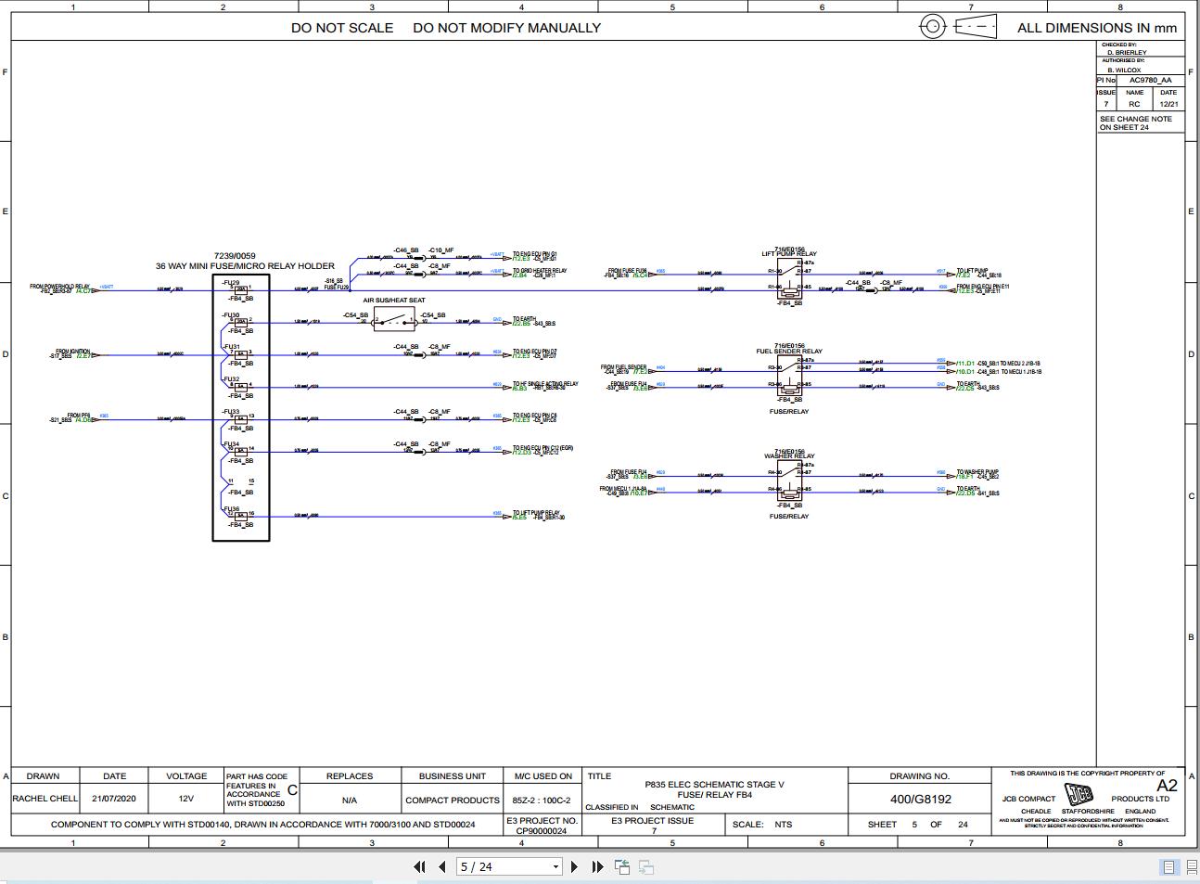The height and width of the screenshot is (884, 1200).
Task: Click the 'DO NOT SCALE' header text
Action: [342, 28]
